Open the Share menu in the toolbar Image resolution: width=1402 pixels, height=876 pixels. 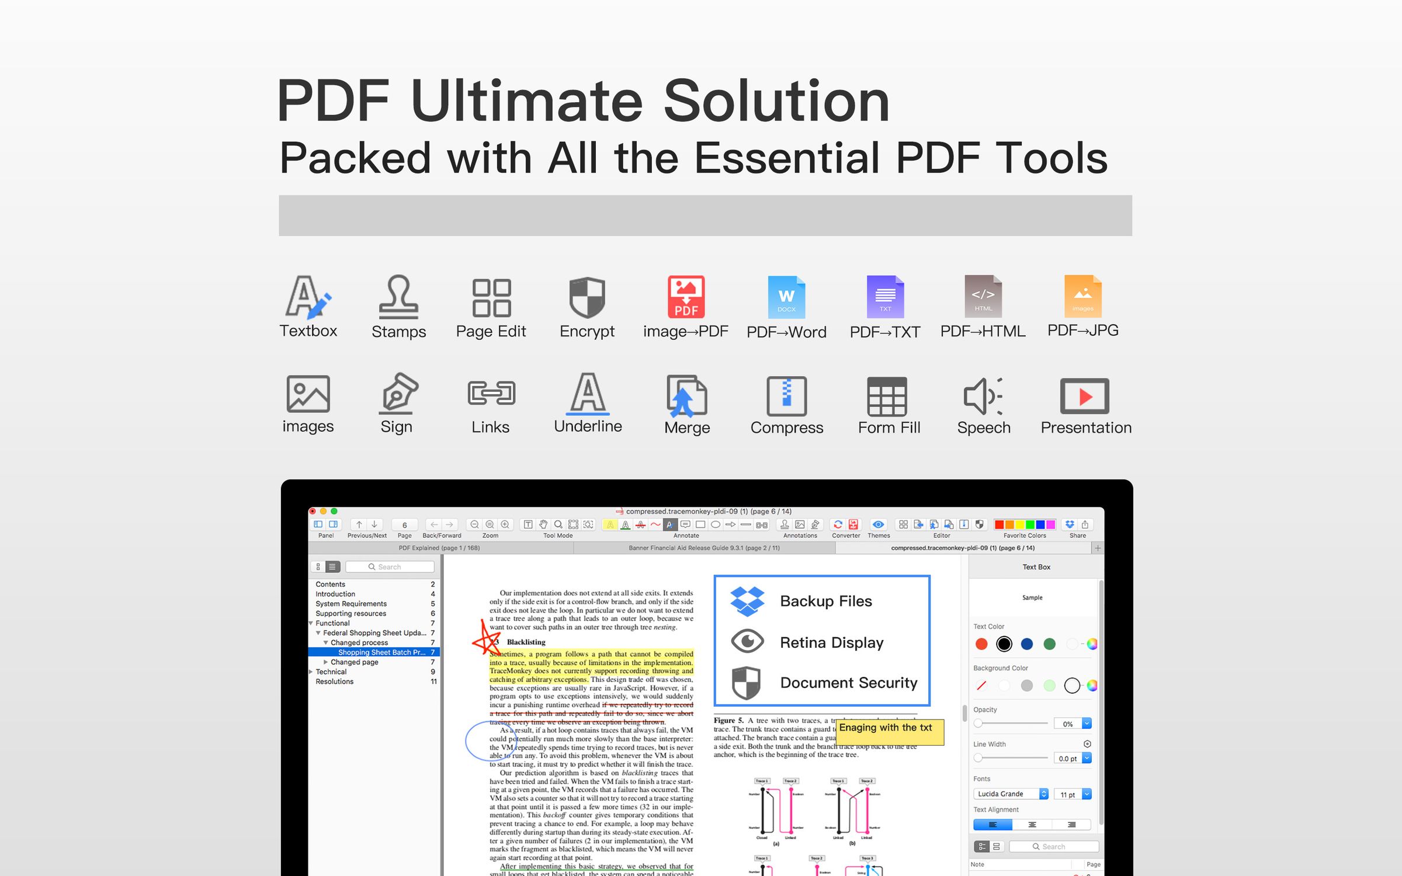pyautogui.click(x=1085, y=525)
